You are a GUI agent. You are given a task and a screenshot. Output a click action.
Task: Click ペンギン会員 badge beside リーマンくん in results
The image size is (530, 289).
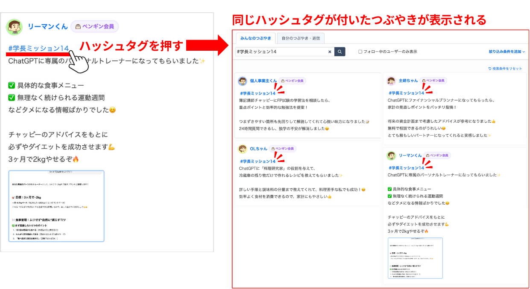[x=437, y=156]
